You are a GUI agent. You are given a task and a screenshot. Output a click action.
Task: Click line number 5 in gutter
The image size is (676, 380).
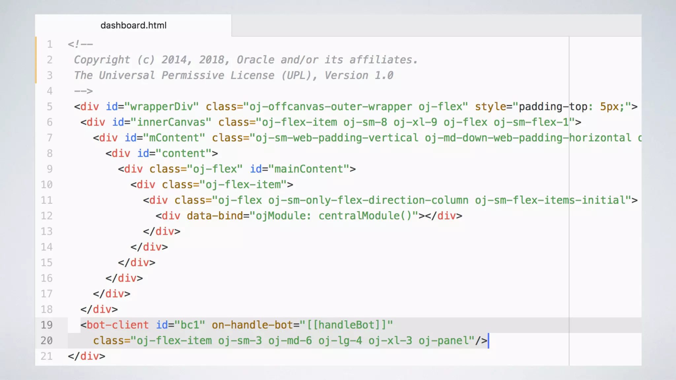point(50,107)
